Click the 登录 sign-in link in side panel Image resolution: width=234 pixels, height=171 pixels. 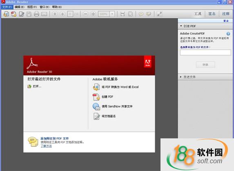(x=226, y=21)
